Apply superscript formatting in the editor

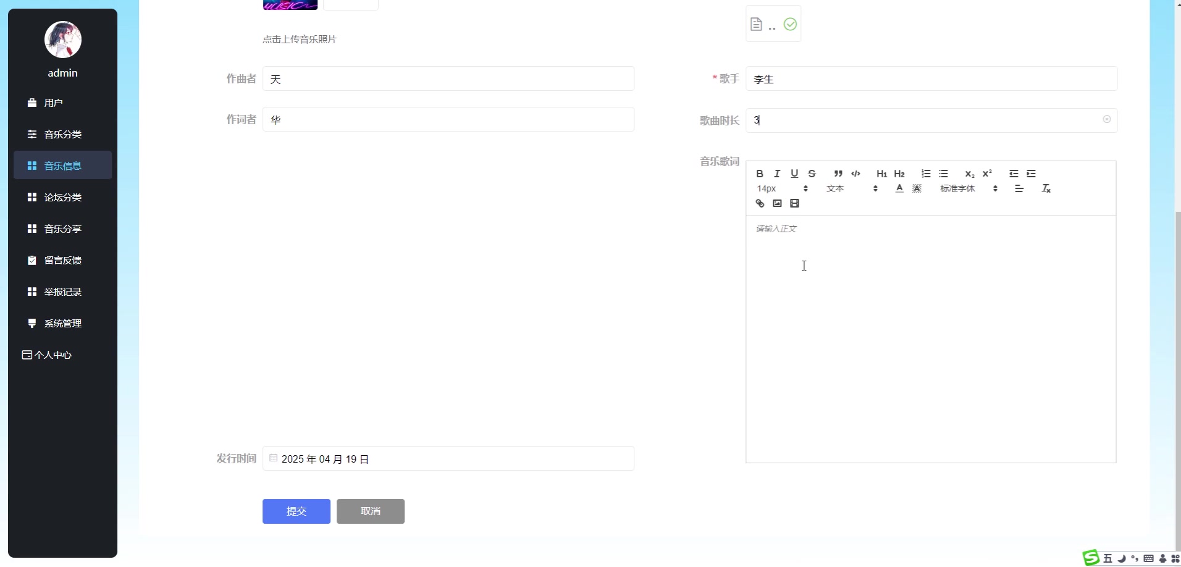coord(986,174)
